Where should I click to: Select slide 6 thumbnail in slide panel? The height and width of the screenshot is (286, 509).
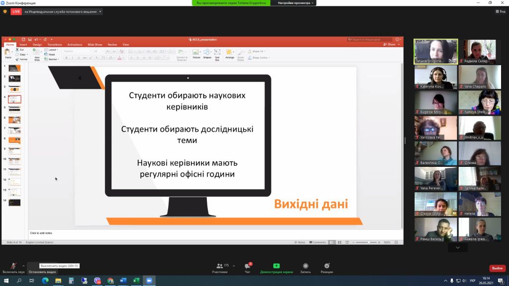click(14, 120)
